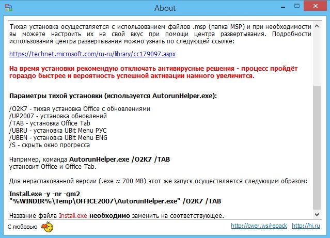Click the 'Параметры тихой установки' heading
Viewport: 330px width, 238px height.
113,96
